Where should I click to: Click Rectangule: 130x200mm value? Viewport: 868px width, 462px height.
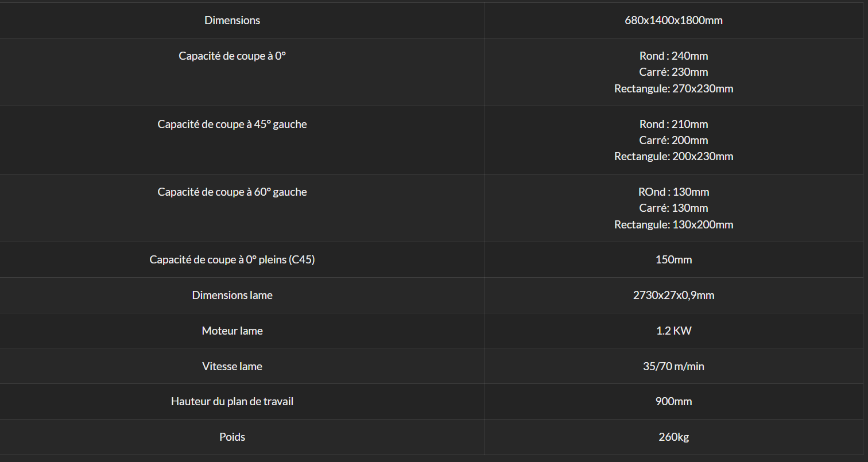pos(673,225)
